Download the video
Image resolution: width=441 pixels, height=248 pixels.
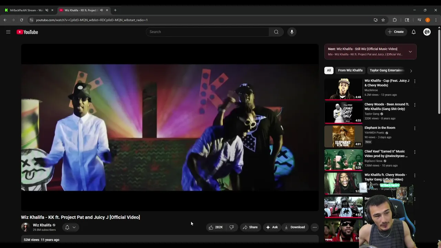[295, 227]
